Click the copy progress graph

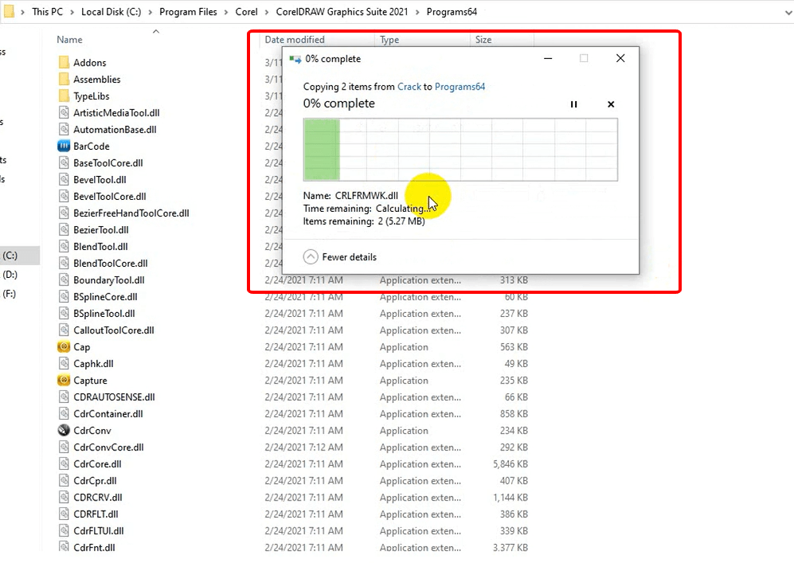pos(460,150)
